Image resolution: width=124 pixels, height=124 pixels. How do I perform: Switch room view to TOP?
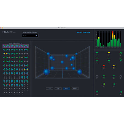[x=58, y=88]
